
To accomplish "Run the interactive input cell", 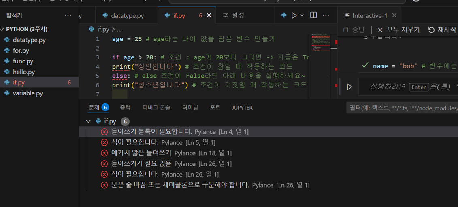I will (349, 87).
